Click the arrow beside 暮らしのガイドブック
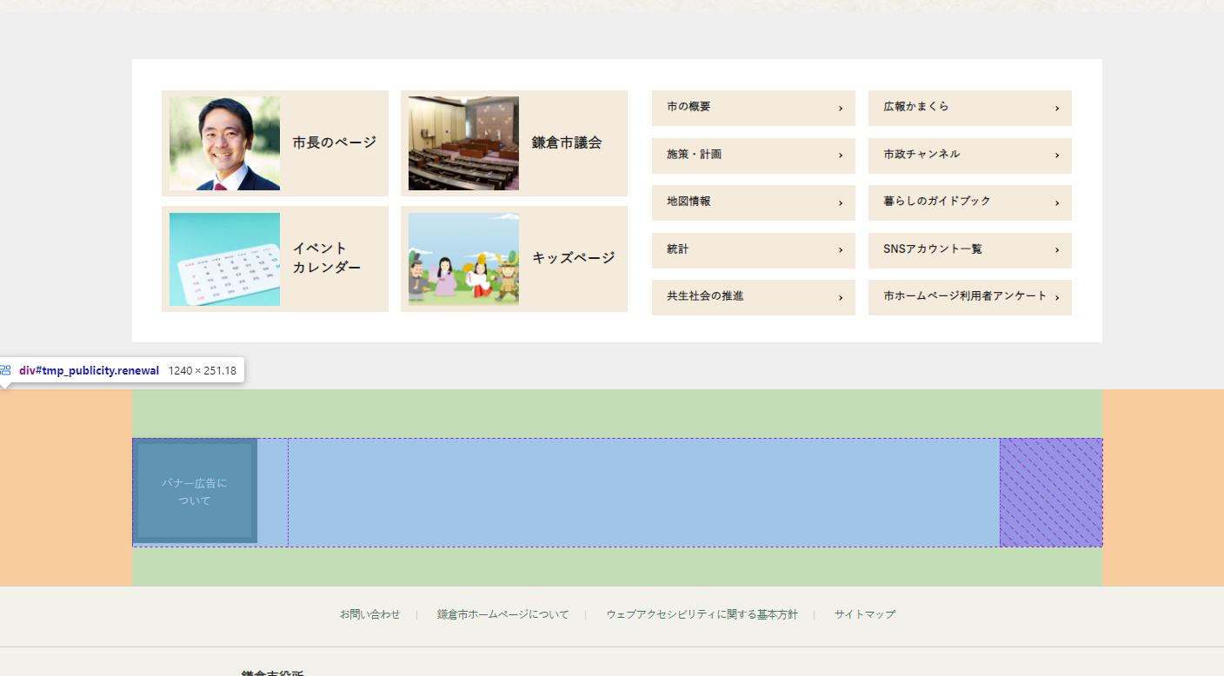 pos(1057,203)
